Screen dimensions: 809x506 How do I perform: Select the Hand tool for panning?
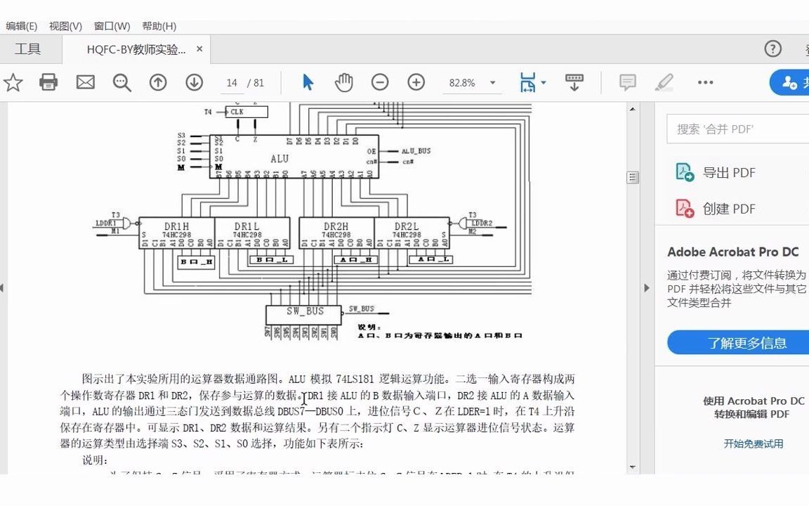[343, 82]
